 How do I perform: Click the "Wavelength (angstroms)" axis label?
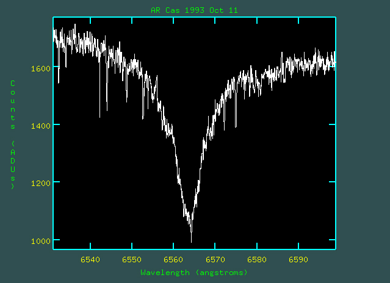(x=194, y=273)
